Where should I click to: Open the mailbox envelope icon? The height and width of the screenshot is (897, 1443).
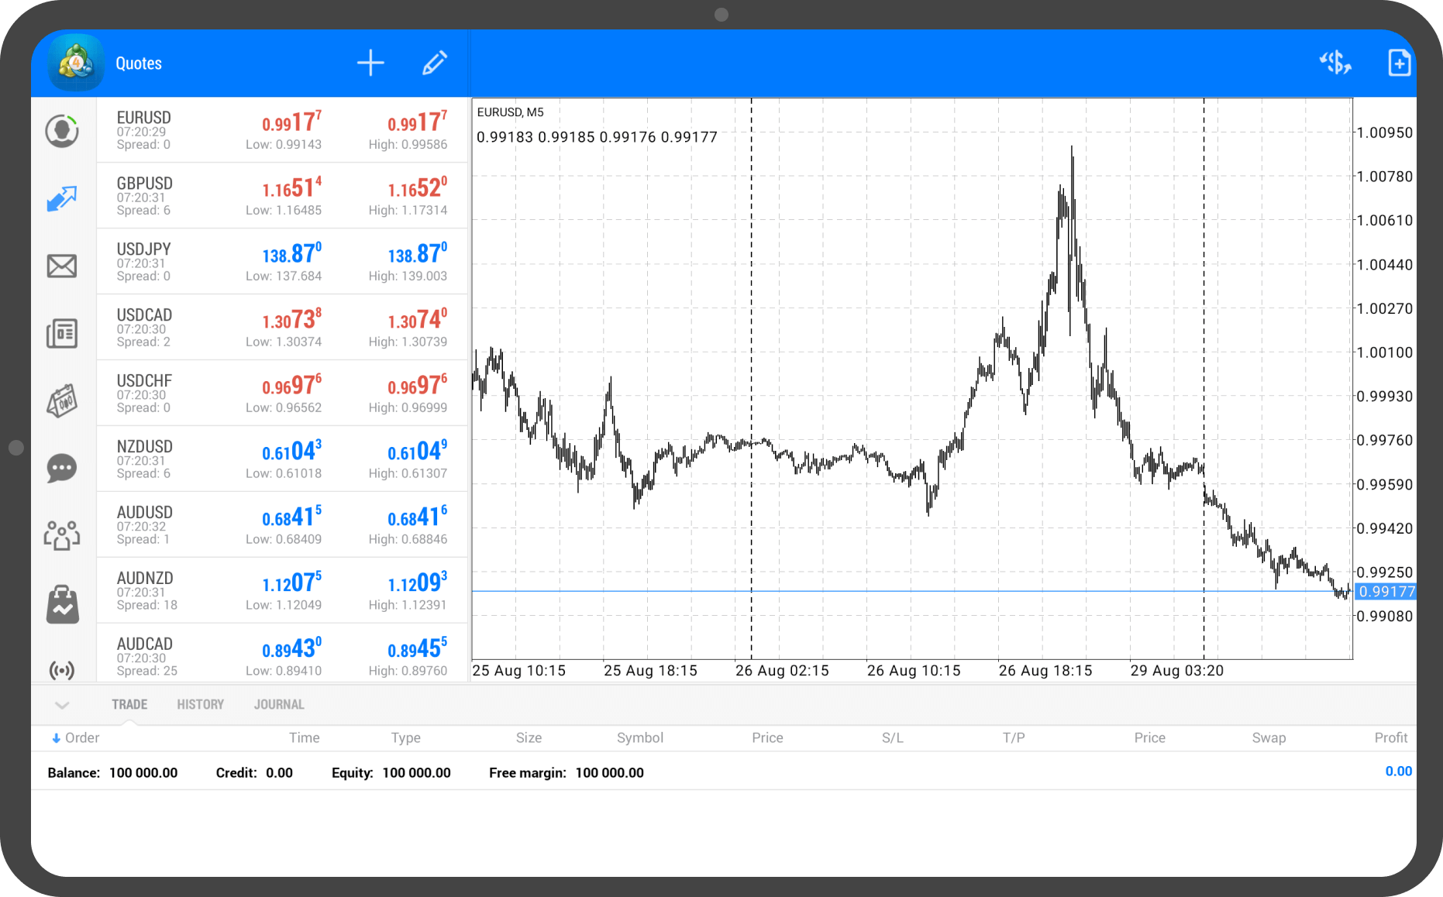(x=62, y=266)
